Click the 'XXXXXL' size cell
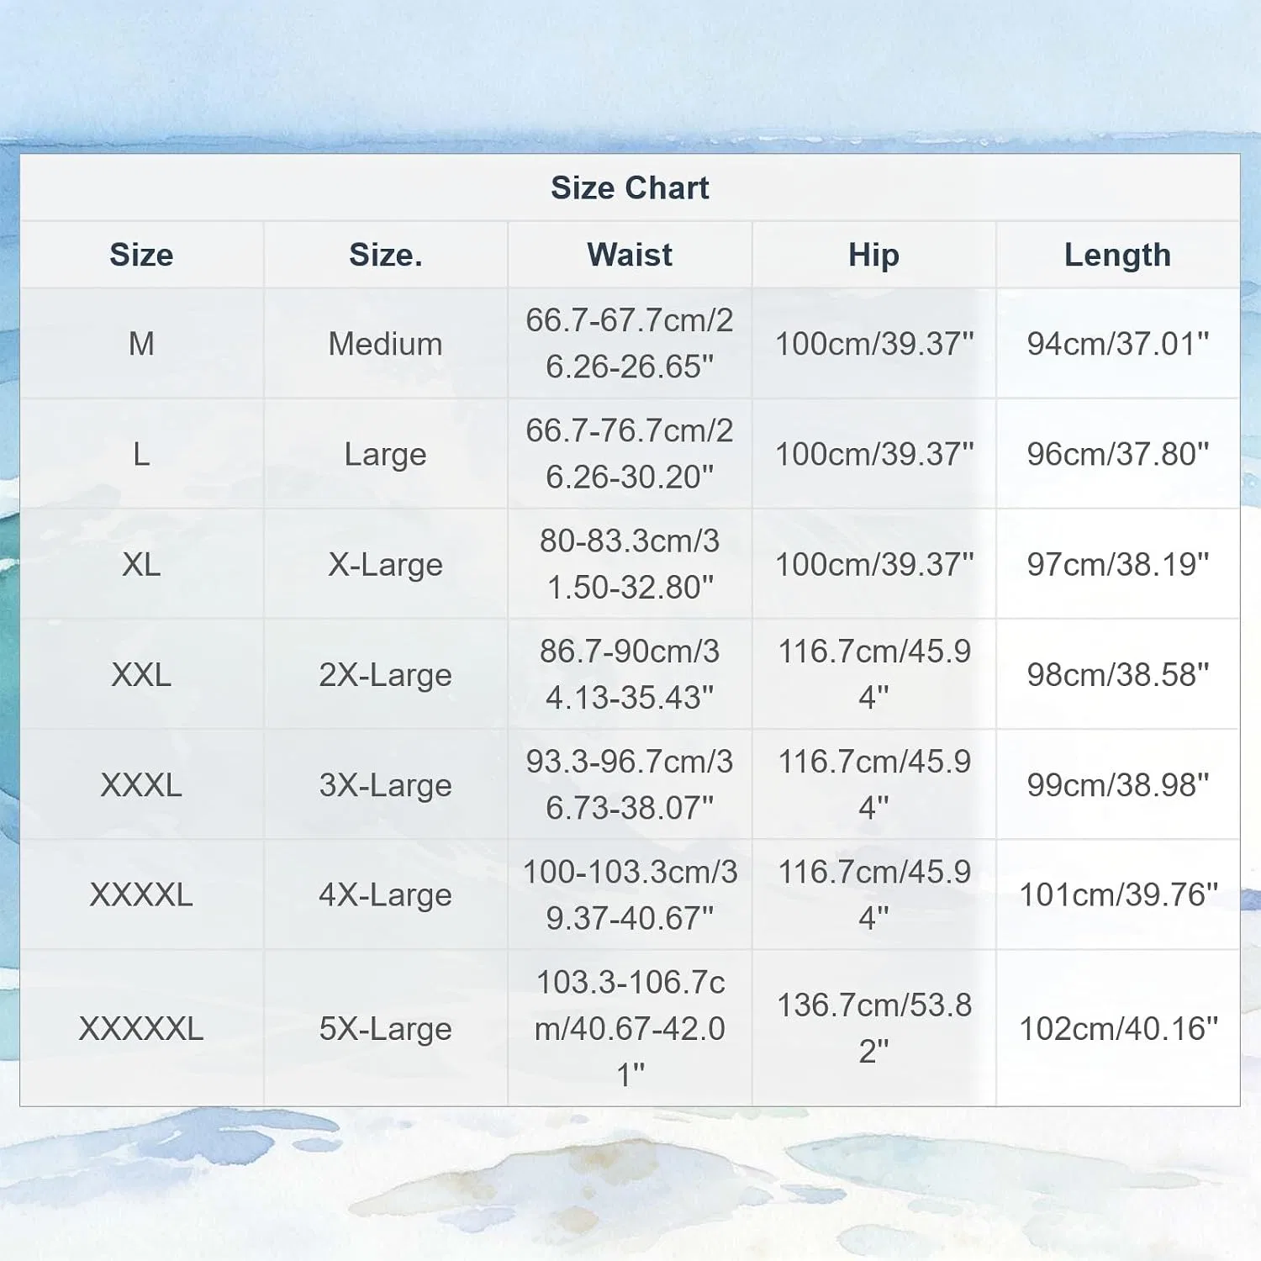The image size is (1261, 1261). (141, 1028)
